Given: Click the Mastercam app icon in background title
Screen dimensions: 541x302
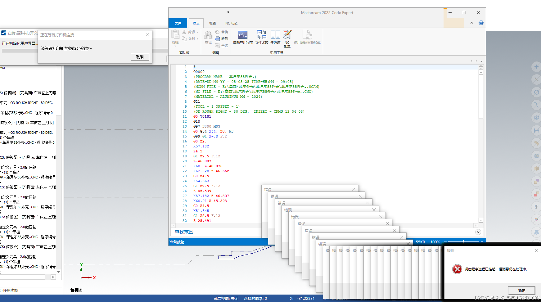Looking at the screenshot, I should (4, 33).
